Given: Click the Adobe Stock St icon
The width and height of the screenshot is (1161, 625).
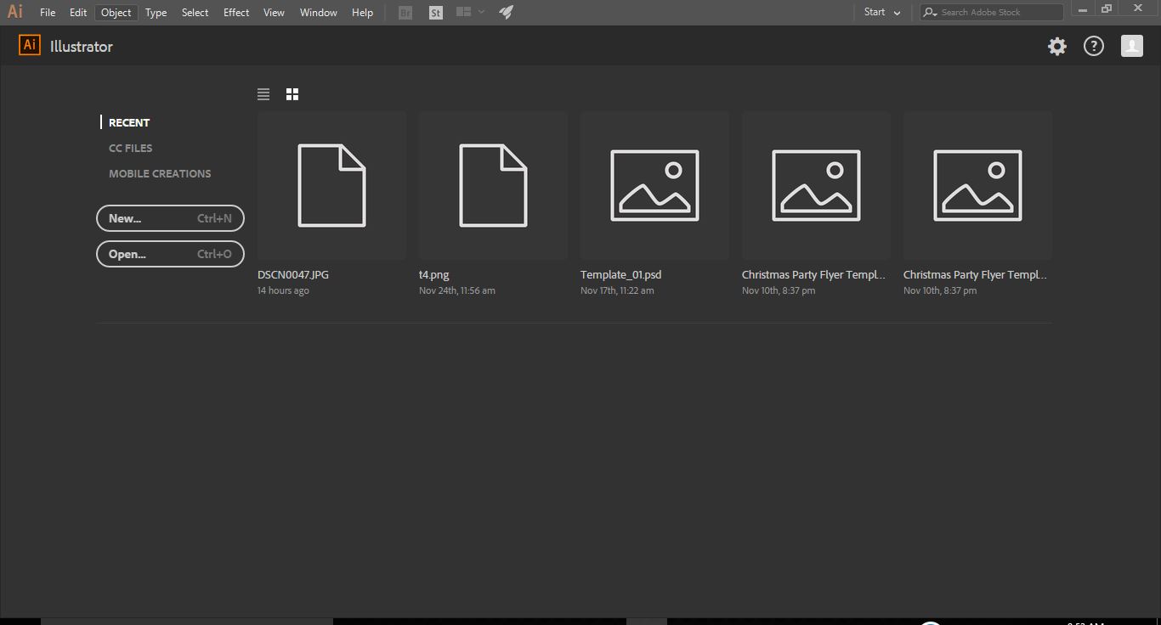Looking at the screenshot, I should pyautogui.click(x=436, y=13).
